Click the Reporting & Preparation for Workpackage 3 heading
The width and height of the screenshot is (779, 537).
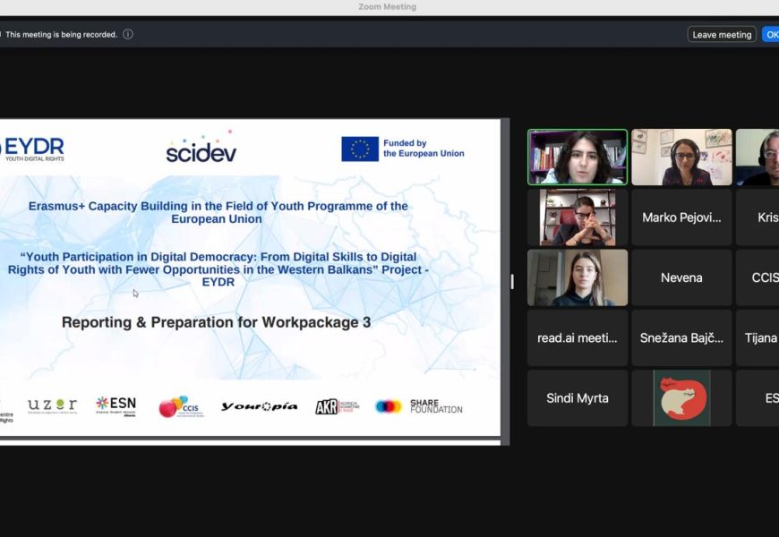pyautogui.click(x=216, y=322)
